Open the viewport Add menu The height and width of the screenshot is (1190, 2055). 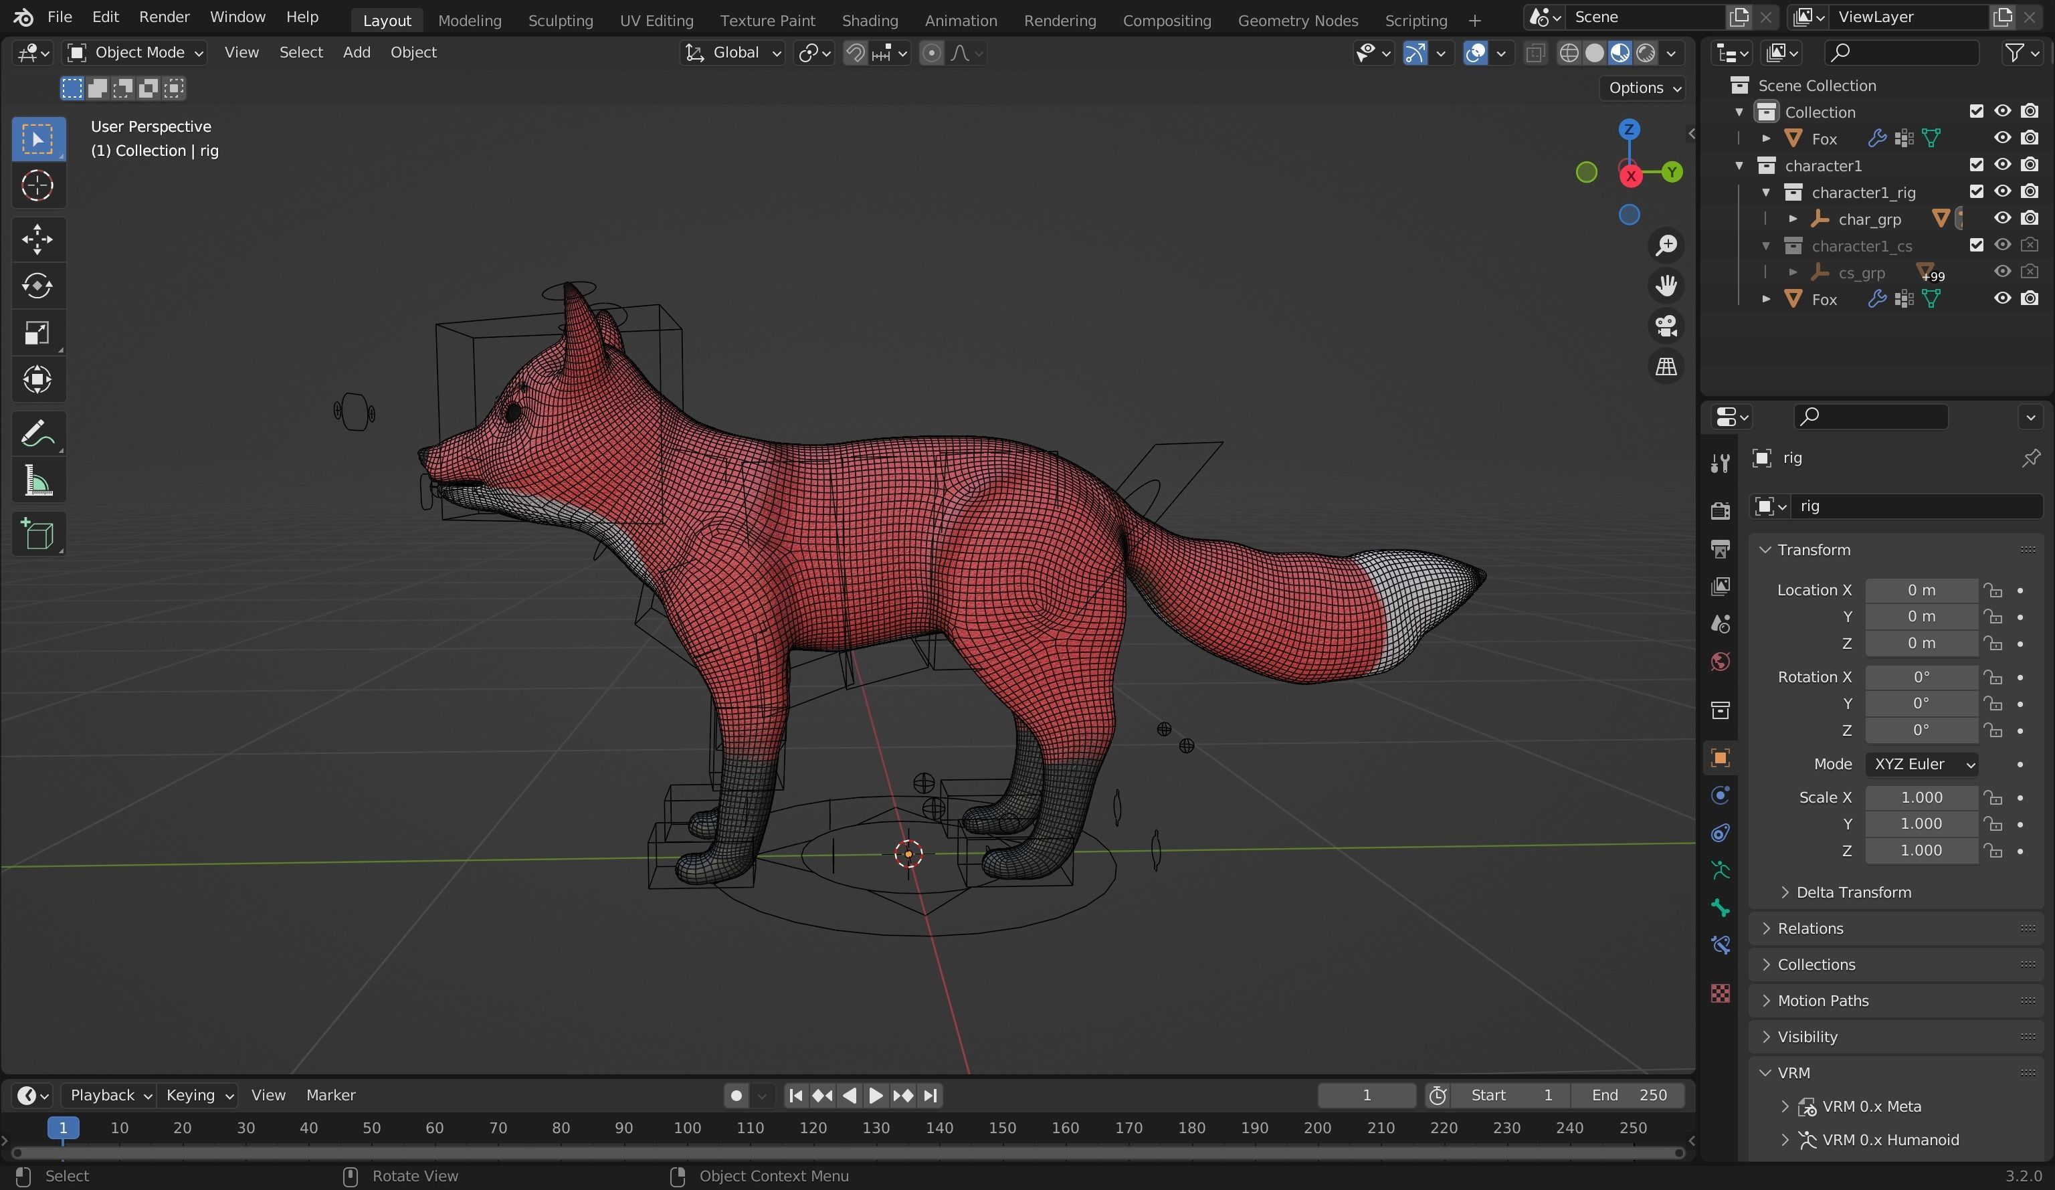357,53
